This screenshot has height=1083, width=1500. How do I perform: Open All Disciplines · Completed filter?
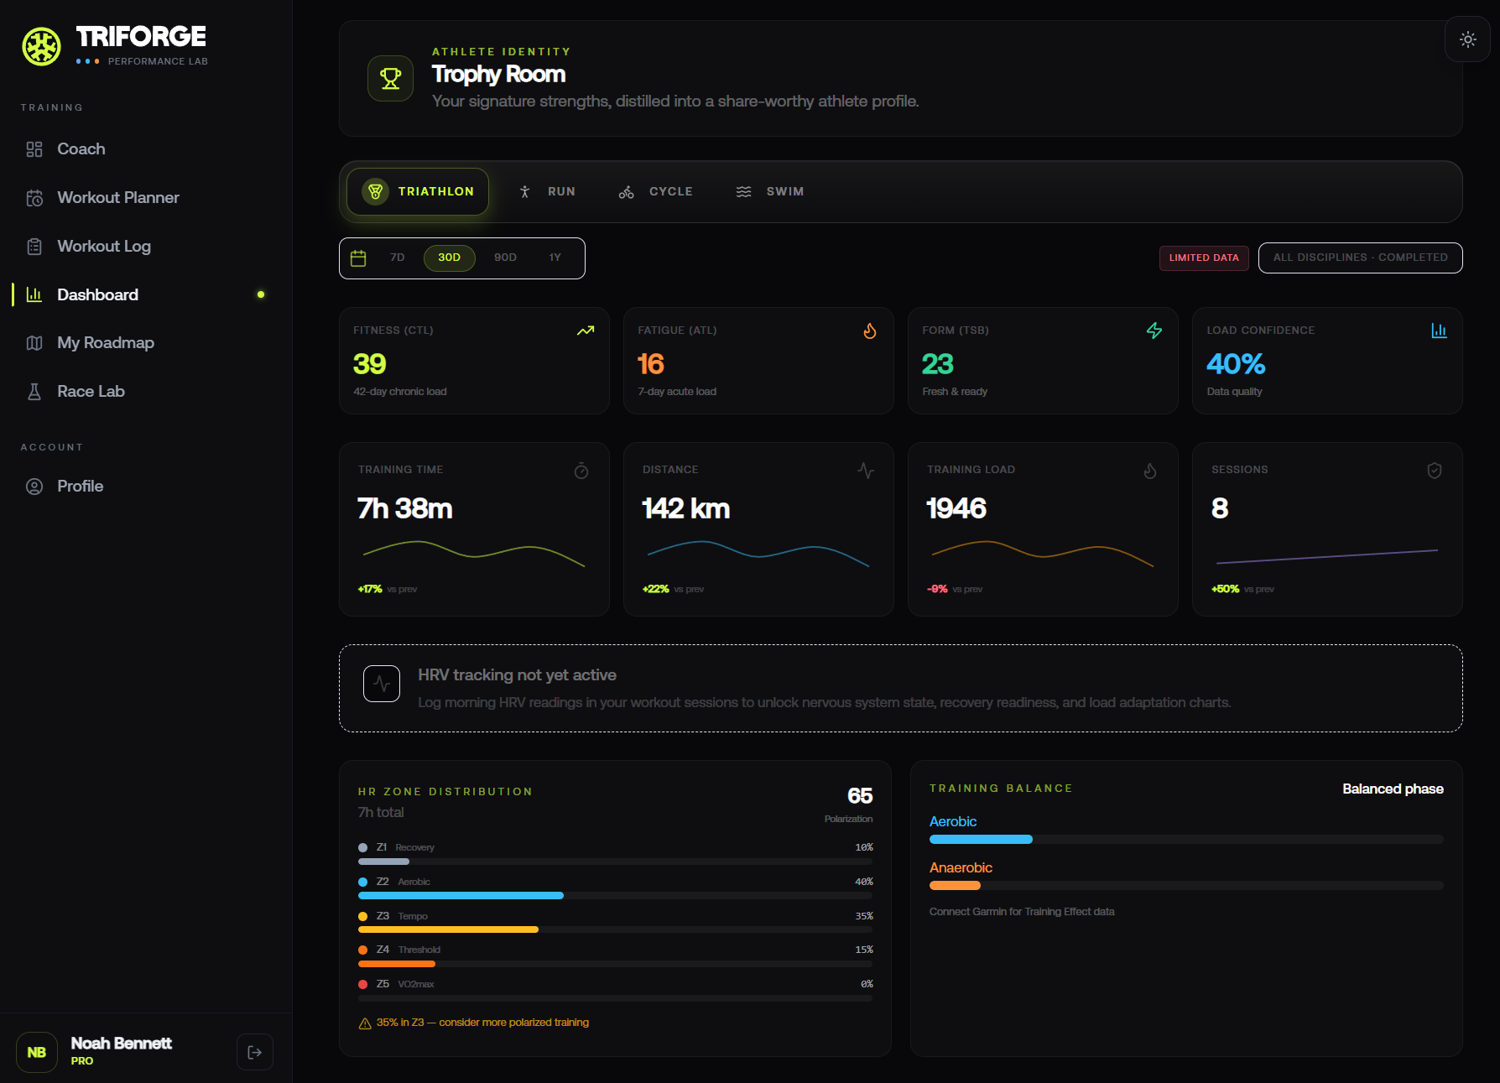click(x=1360, y=258)
